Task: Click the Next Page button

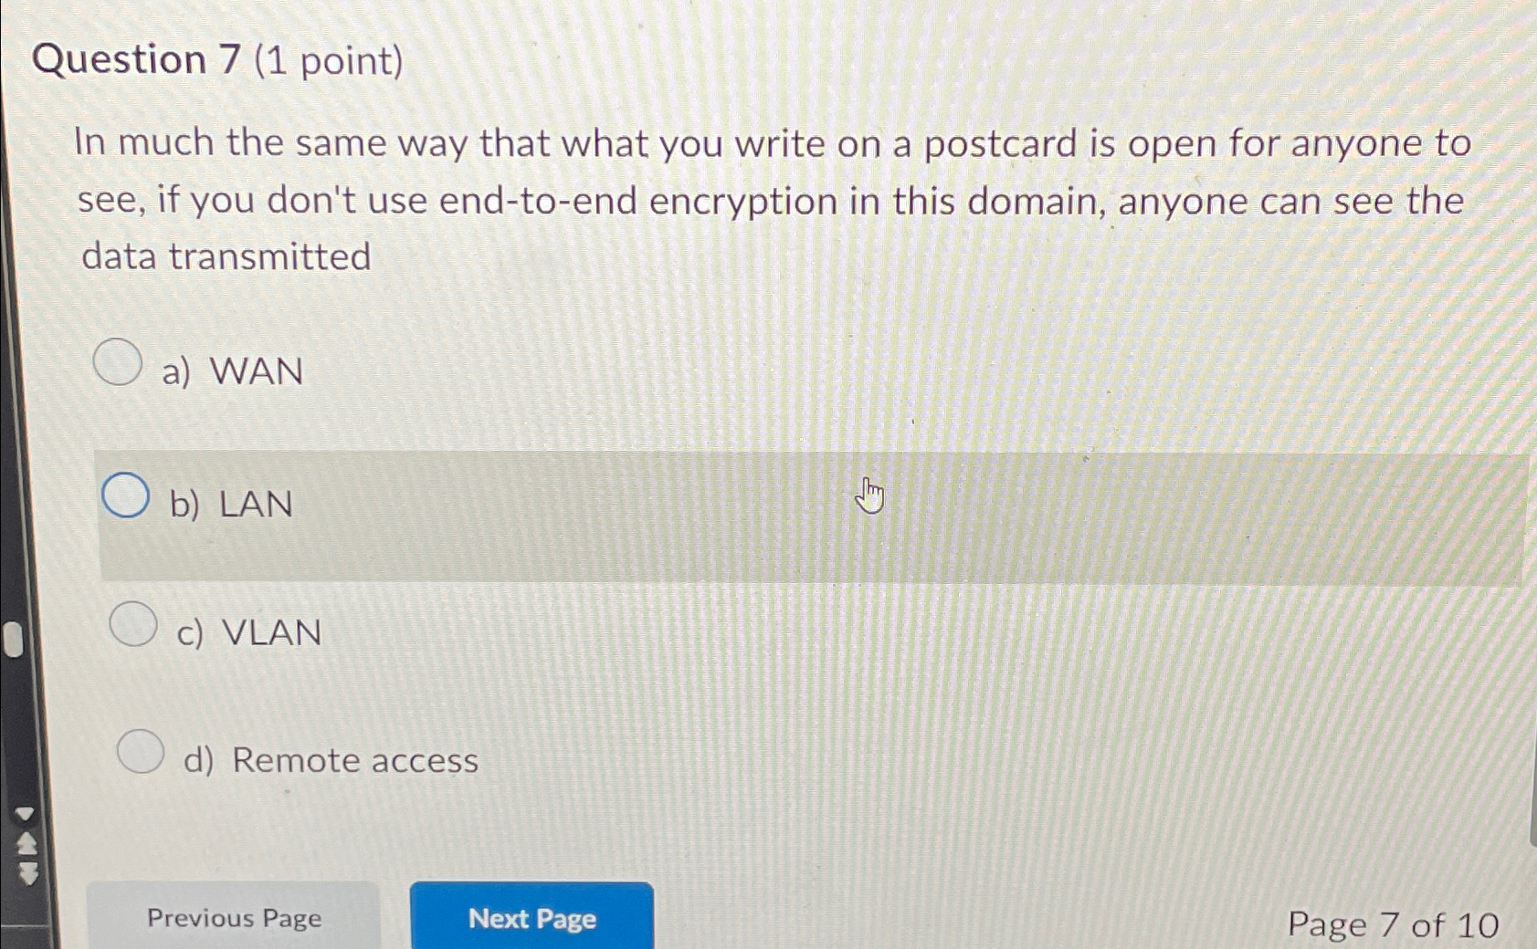Action: pos(532,919)
